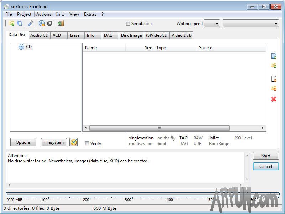Click the add file icon
Viewport: 285px width, 214px height.
click(274, 56)
